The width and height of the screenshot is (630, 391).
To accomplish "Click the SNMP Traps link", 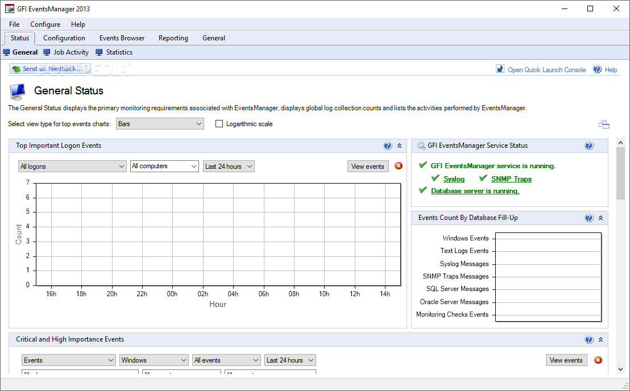I will tap(511, 178).
